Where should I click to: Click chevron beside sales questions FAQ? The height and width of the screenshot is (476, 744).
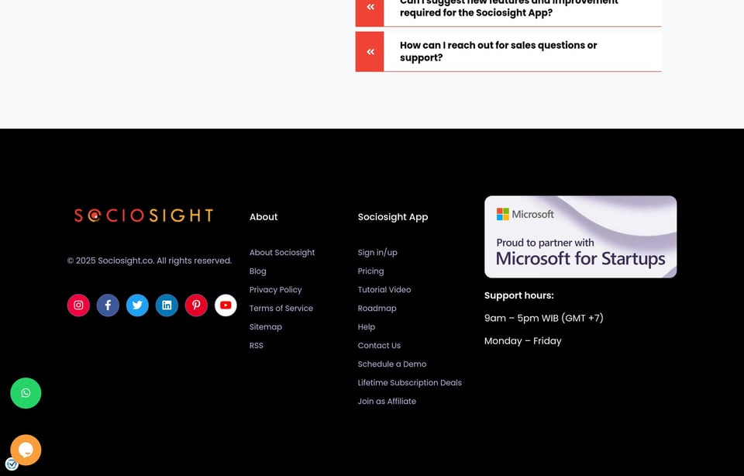point(370,51)
